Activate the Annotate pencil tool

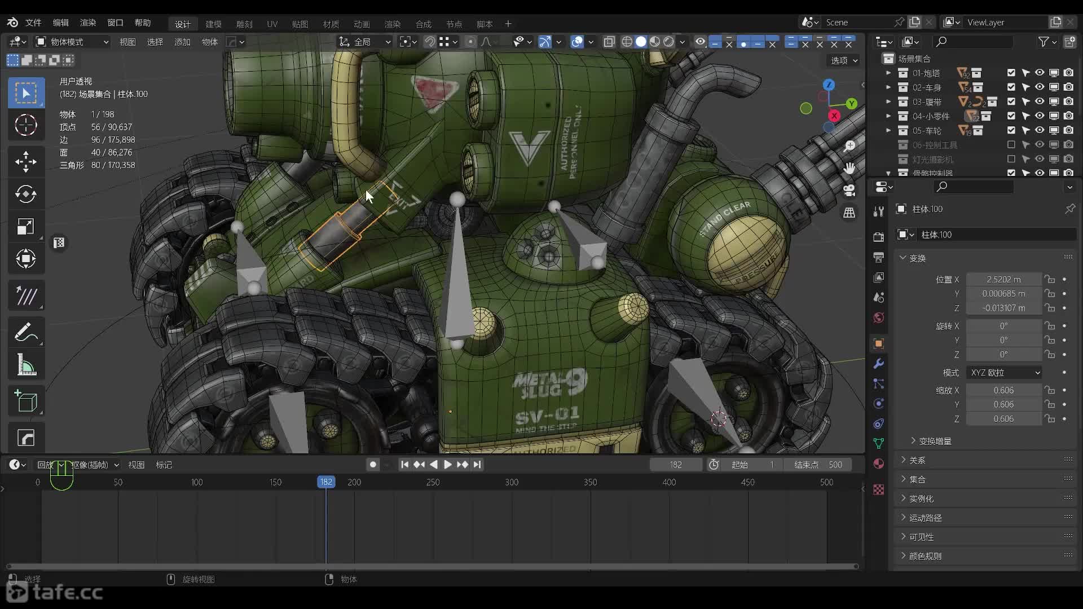tap(26, 333)
